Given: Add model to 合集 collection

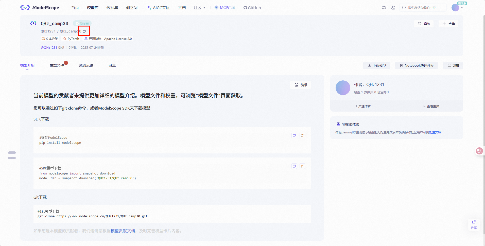Looking at the screenshot, I should click(448, 24).
